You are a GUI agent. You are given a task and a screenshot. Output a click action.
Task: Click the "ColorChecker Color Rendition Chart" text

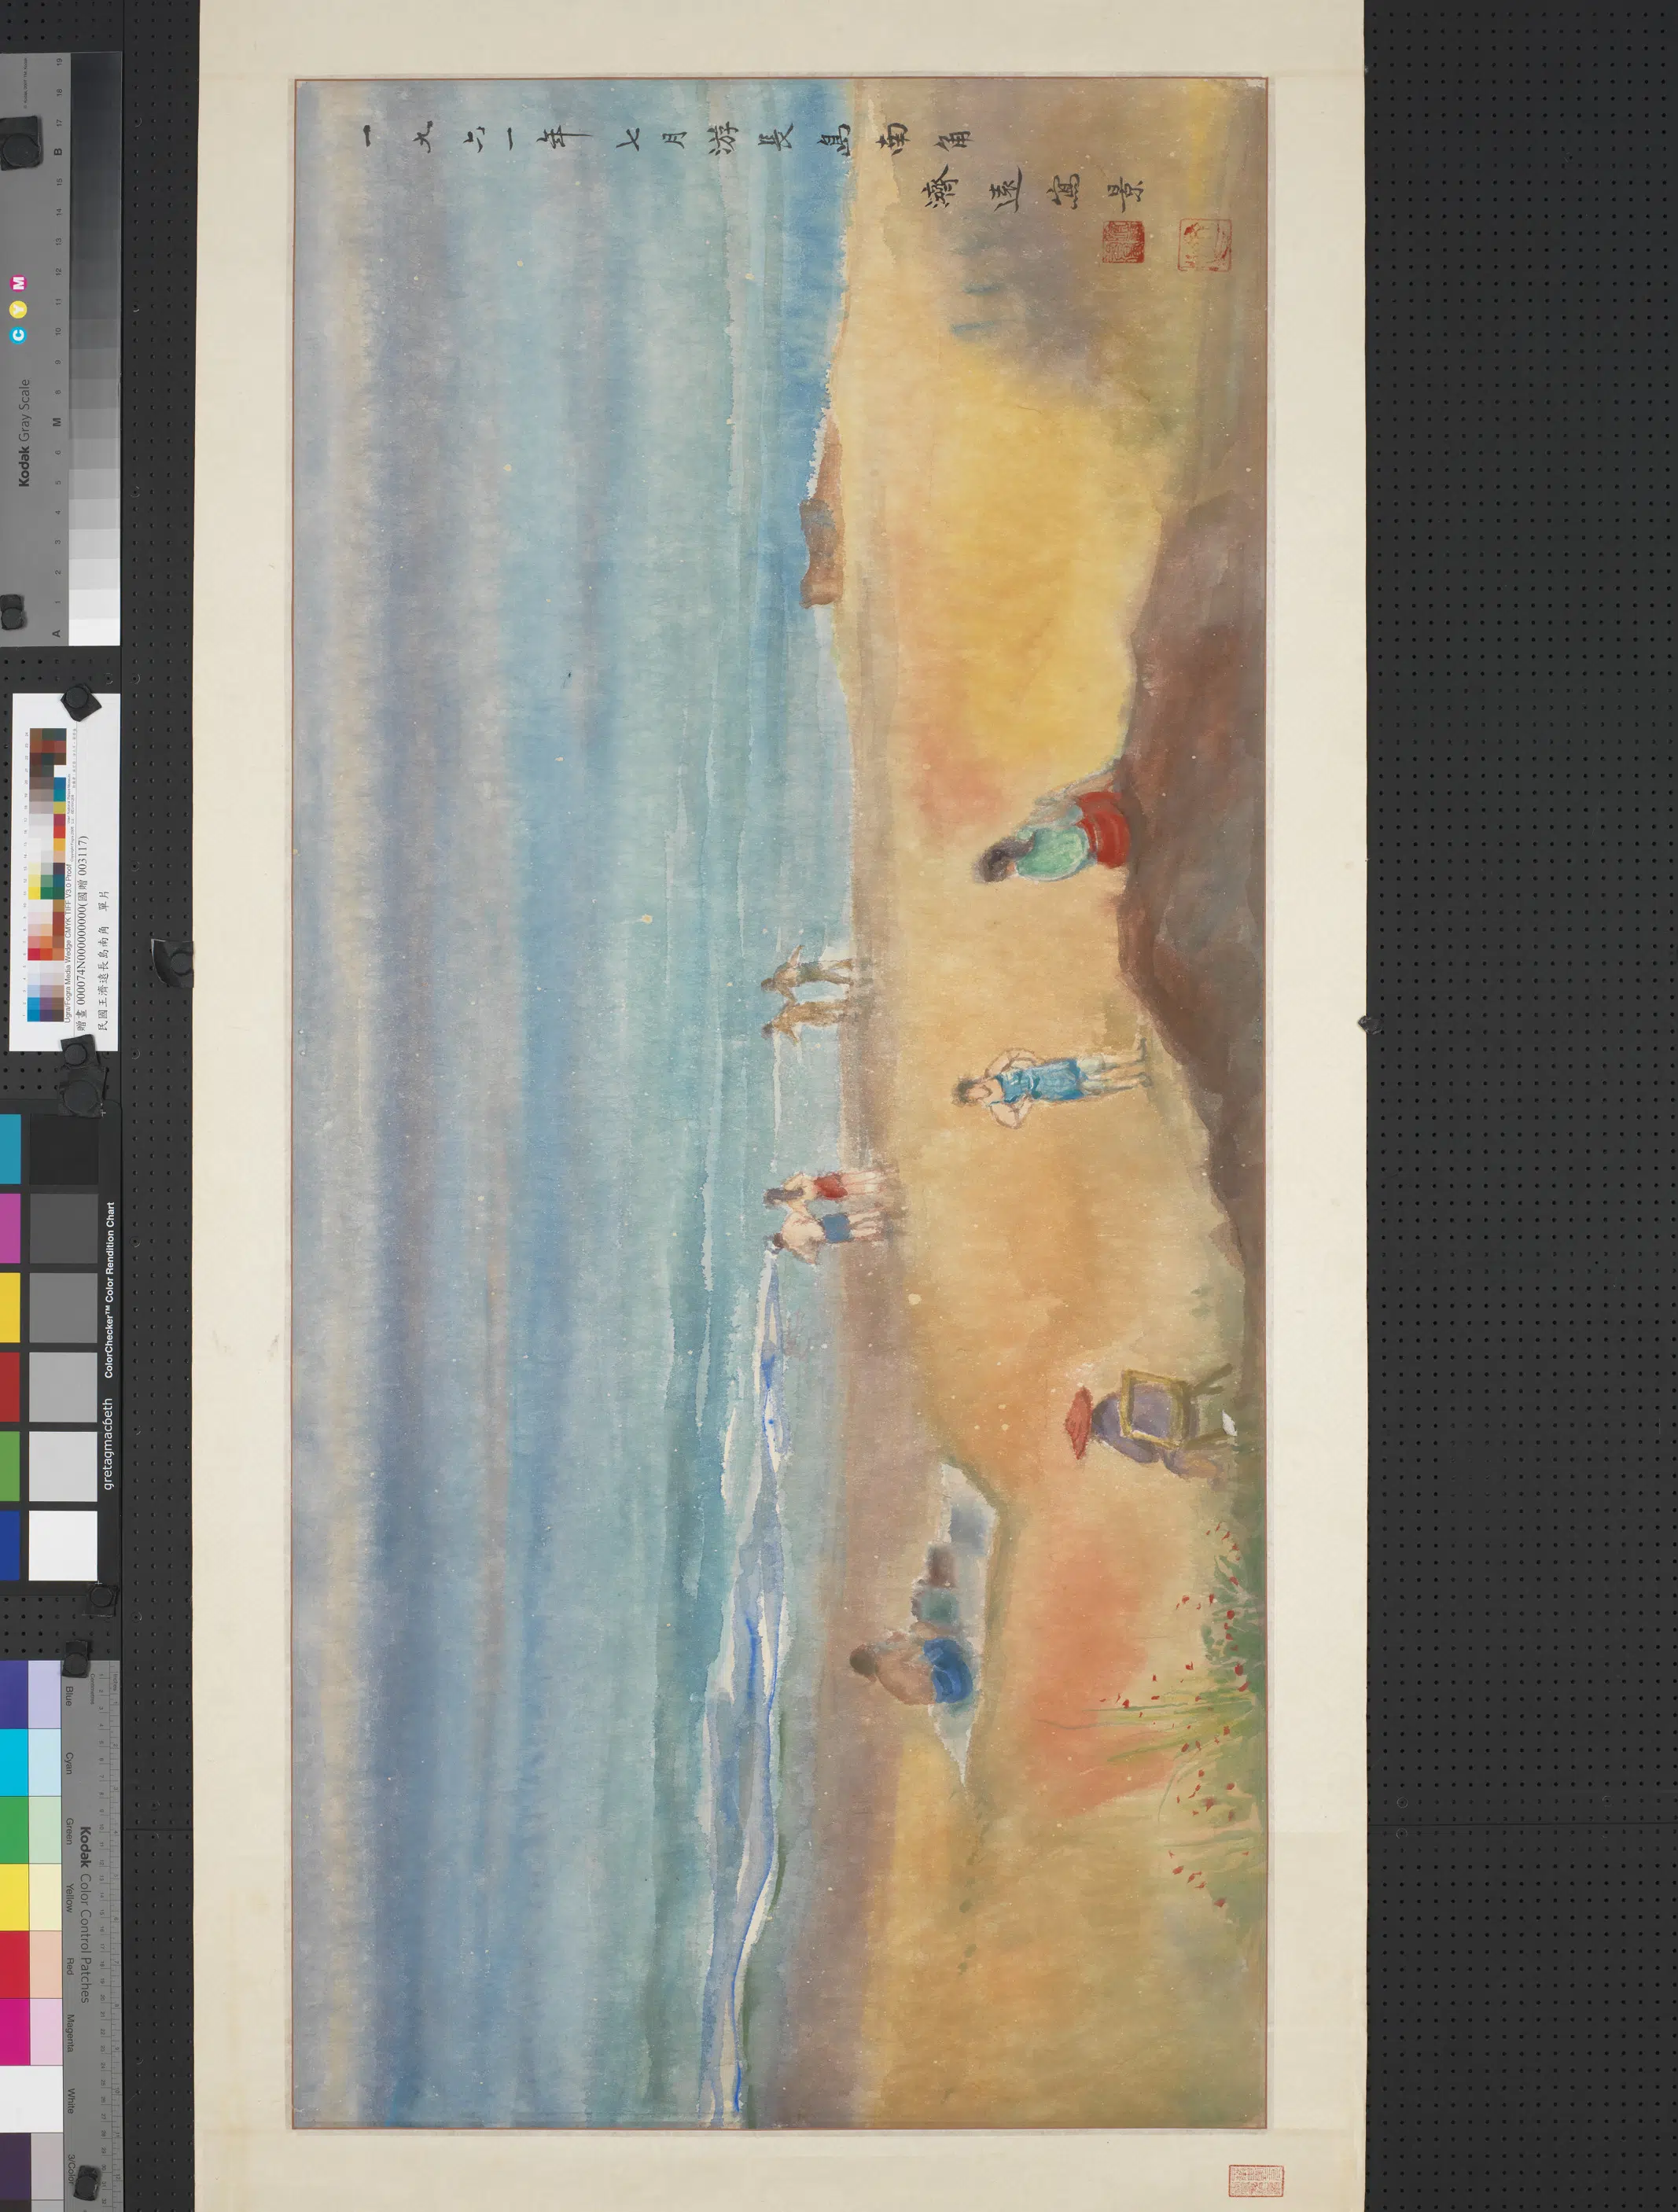(x=109, y=1290)
